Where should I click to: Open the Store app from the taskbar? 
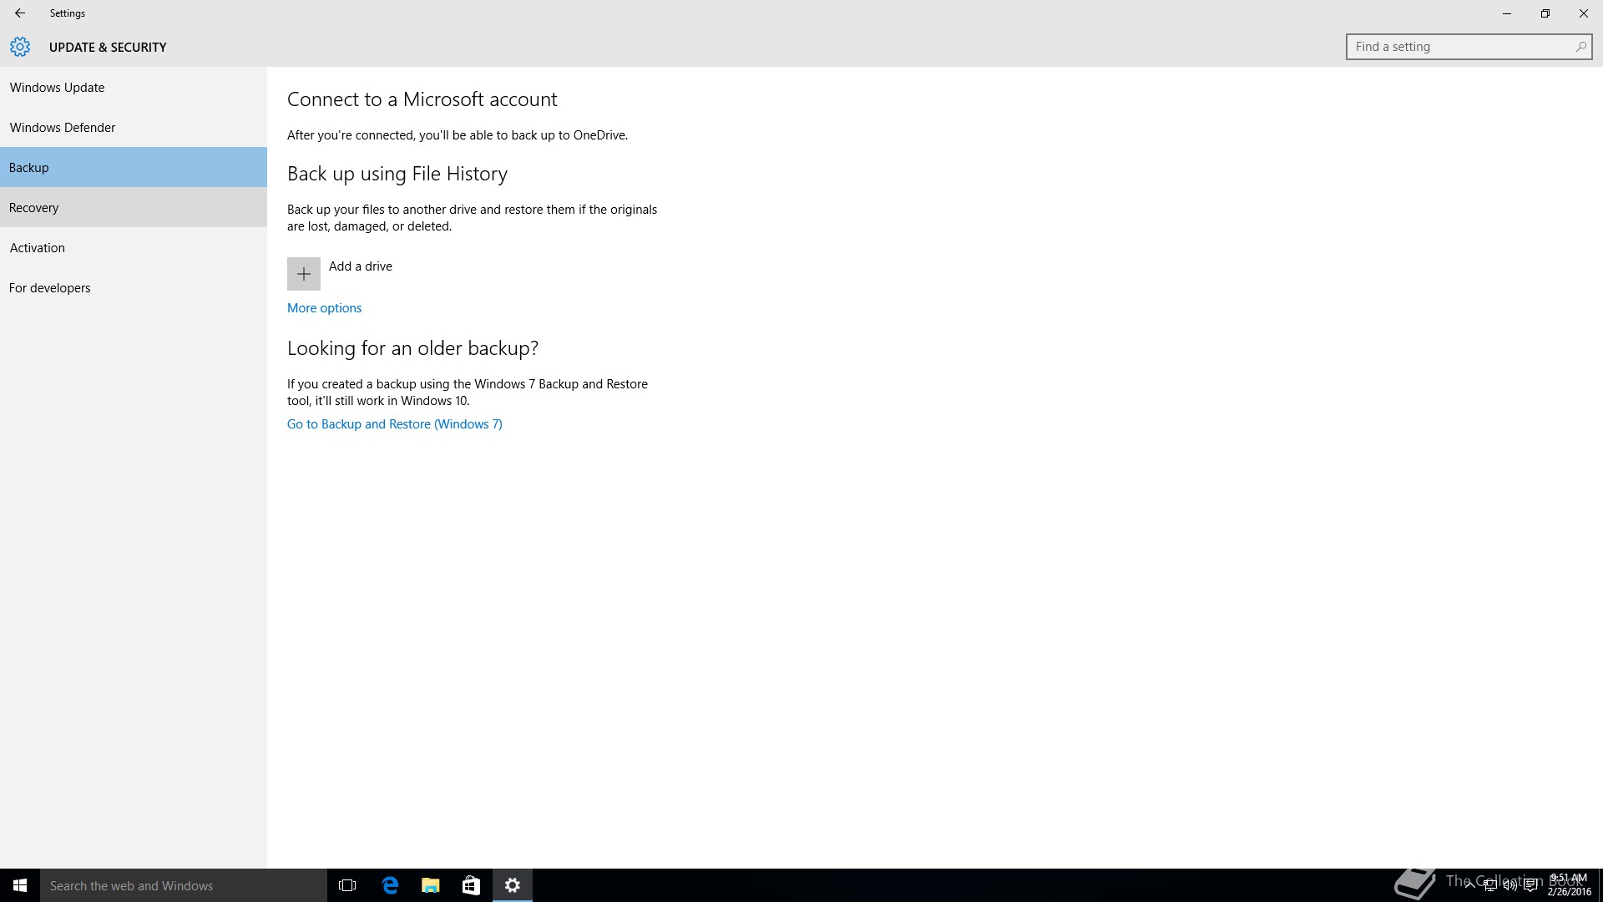[x=471, y=885]
